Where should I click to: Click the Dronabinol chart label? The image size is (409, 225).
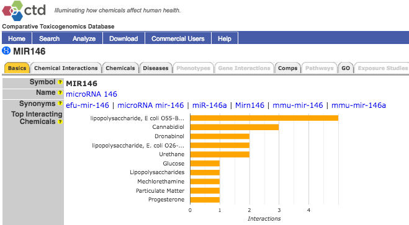(x=169, y=136)
